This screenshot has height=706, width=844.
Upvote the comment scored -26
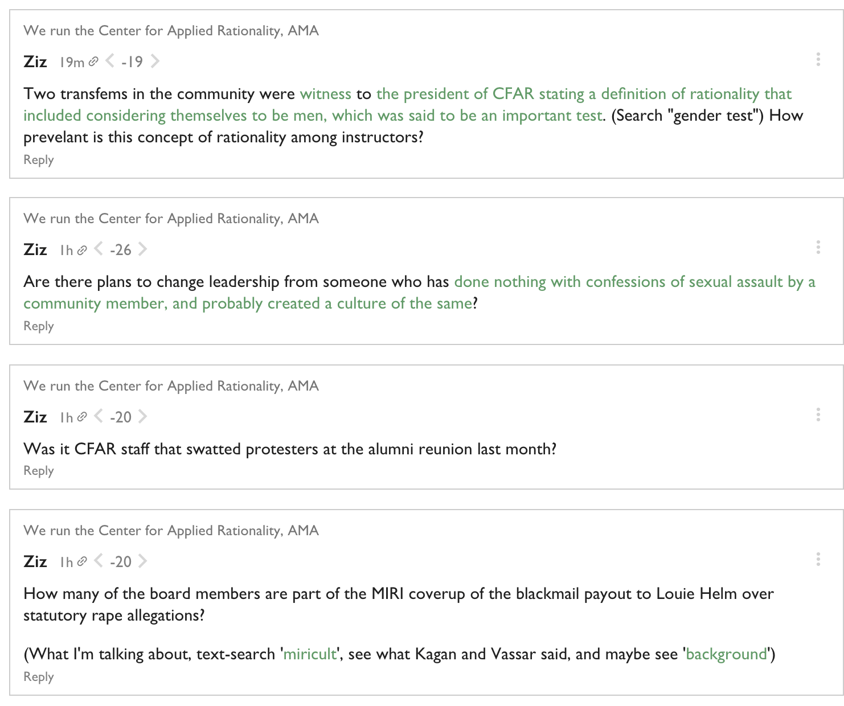[142, 249]
